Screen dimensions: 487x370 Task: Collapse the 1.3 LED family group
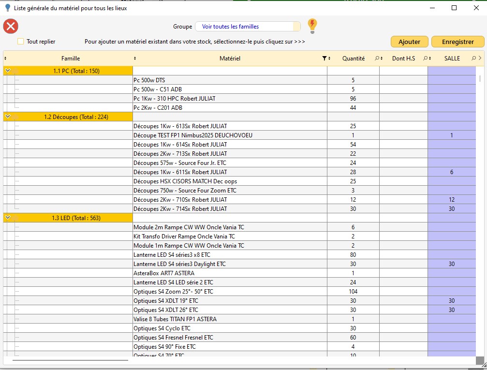tap(8, 218)
